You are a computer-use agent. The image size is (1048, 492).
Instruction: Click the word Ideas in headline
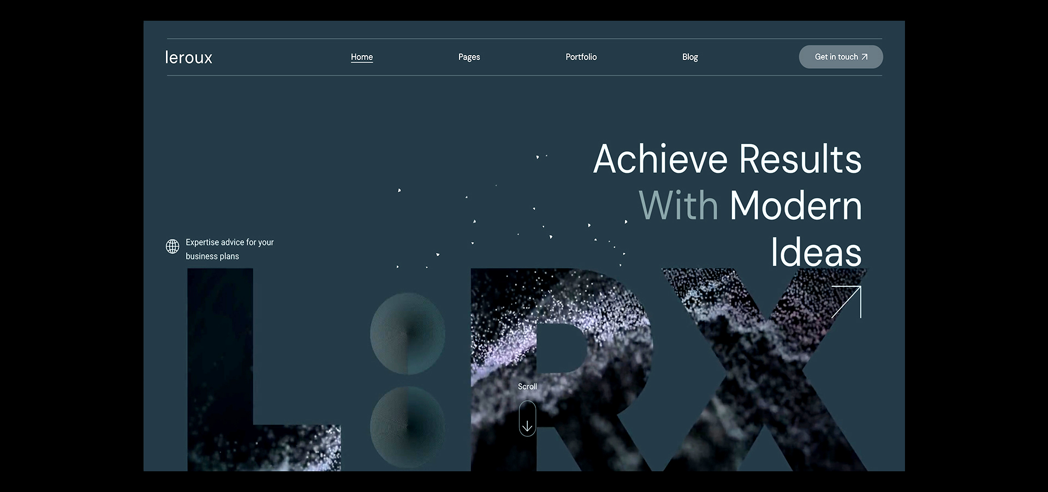pyautogui.click(x=815, y=252)
